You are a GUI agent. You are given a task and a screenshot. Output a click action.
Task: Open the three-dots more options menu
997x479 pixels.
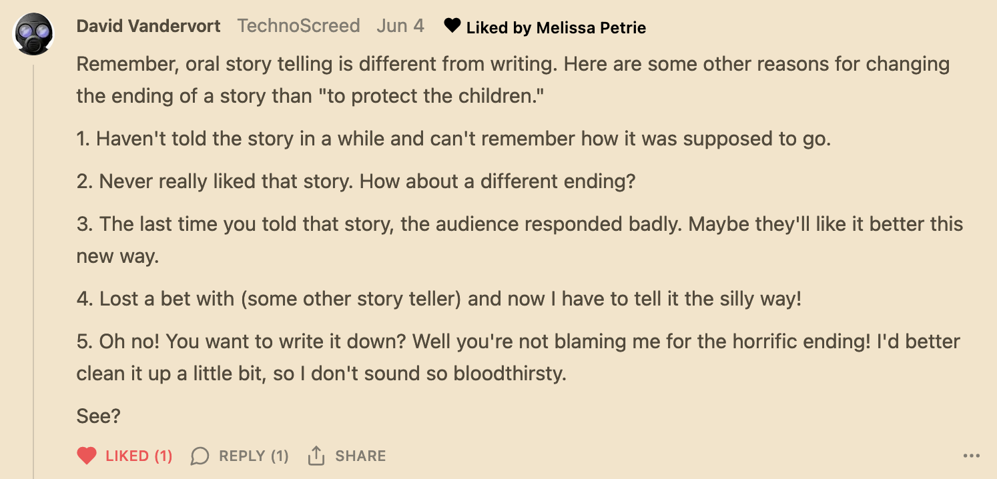972,456
